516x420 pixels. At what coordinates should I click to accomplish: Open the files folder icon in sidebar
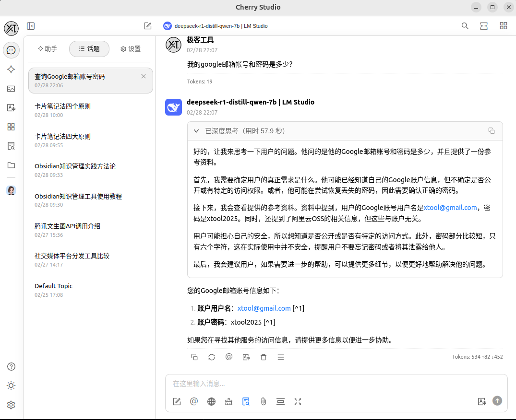tap(11, 165)
